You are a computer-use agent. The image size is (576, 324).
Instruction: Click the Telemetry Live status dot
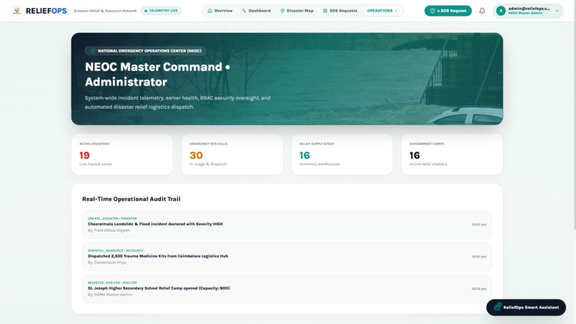[x=146, y=11]
